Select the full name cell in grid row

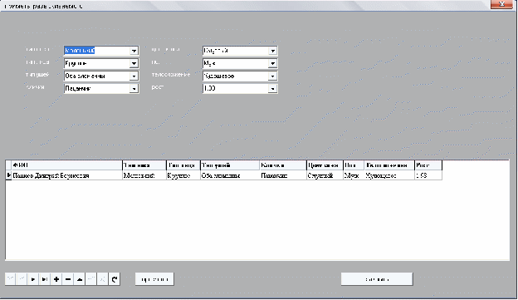(x=67, y=175)
